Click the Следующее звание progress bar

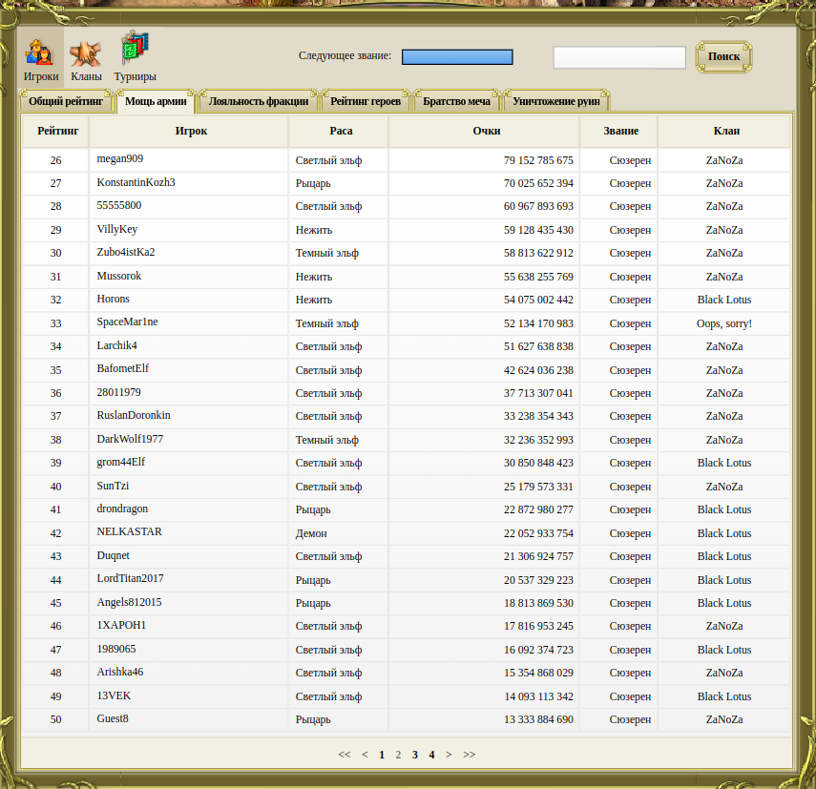click(457, 57)
